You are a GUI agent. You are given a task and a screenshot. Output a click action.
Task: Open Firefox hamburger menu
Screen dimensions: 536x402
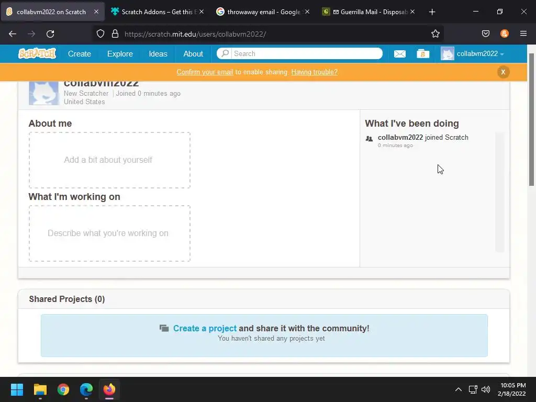tap(523, 33)
